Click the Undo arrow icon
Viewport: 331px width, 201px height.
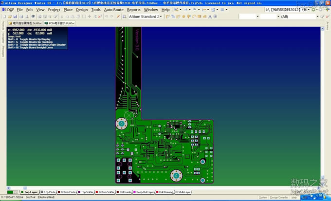point(106,17)
